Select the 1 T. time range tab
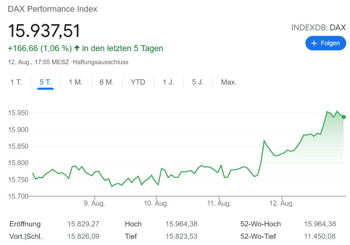This screenshot has width=350, height=245. 16,82
